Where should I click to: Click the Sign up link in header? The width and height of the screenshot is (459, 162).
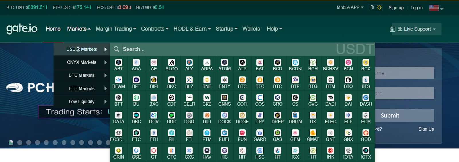(396, 8)
